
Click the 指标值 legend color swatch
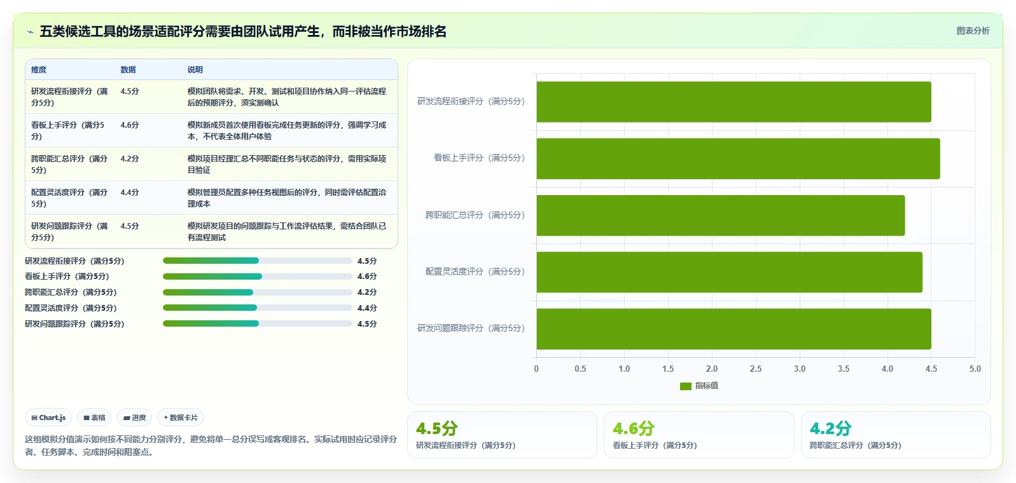coord(685,386)
